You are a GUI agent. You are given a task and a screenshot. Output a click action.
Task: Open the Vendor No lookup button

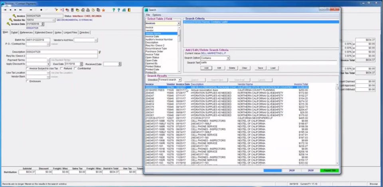[54, 20]
